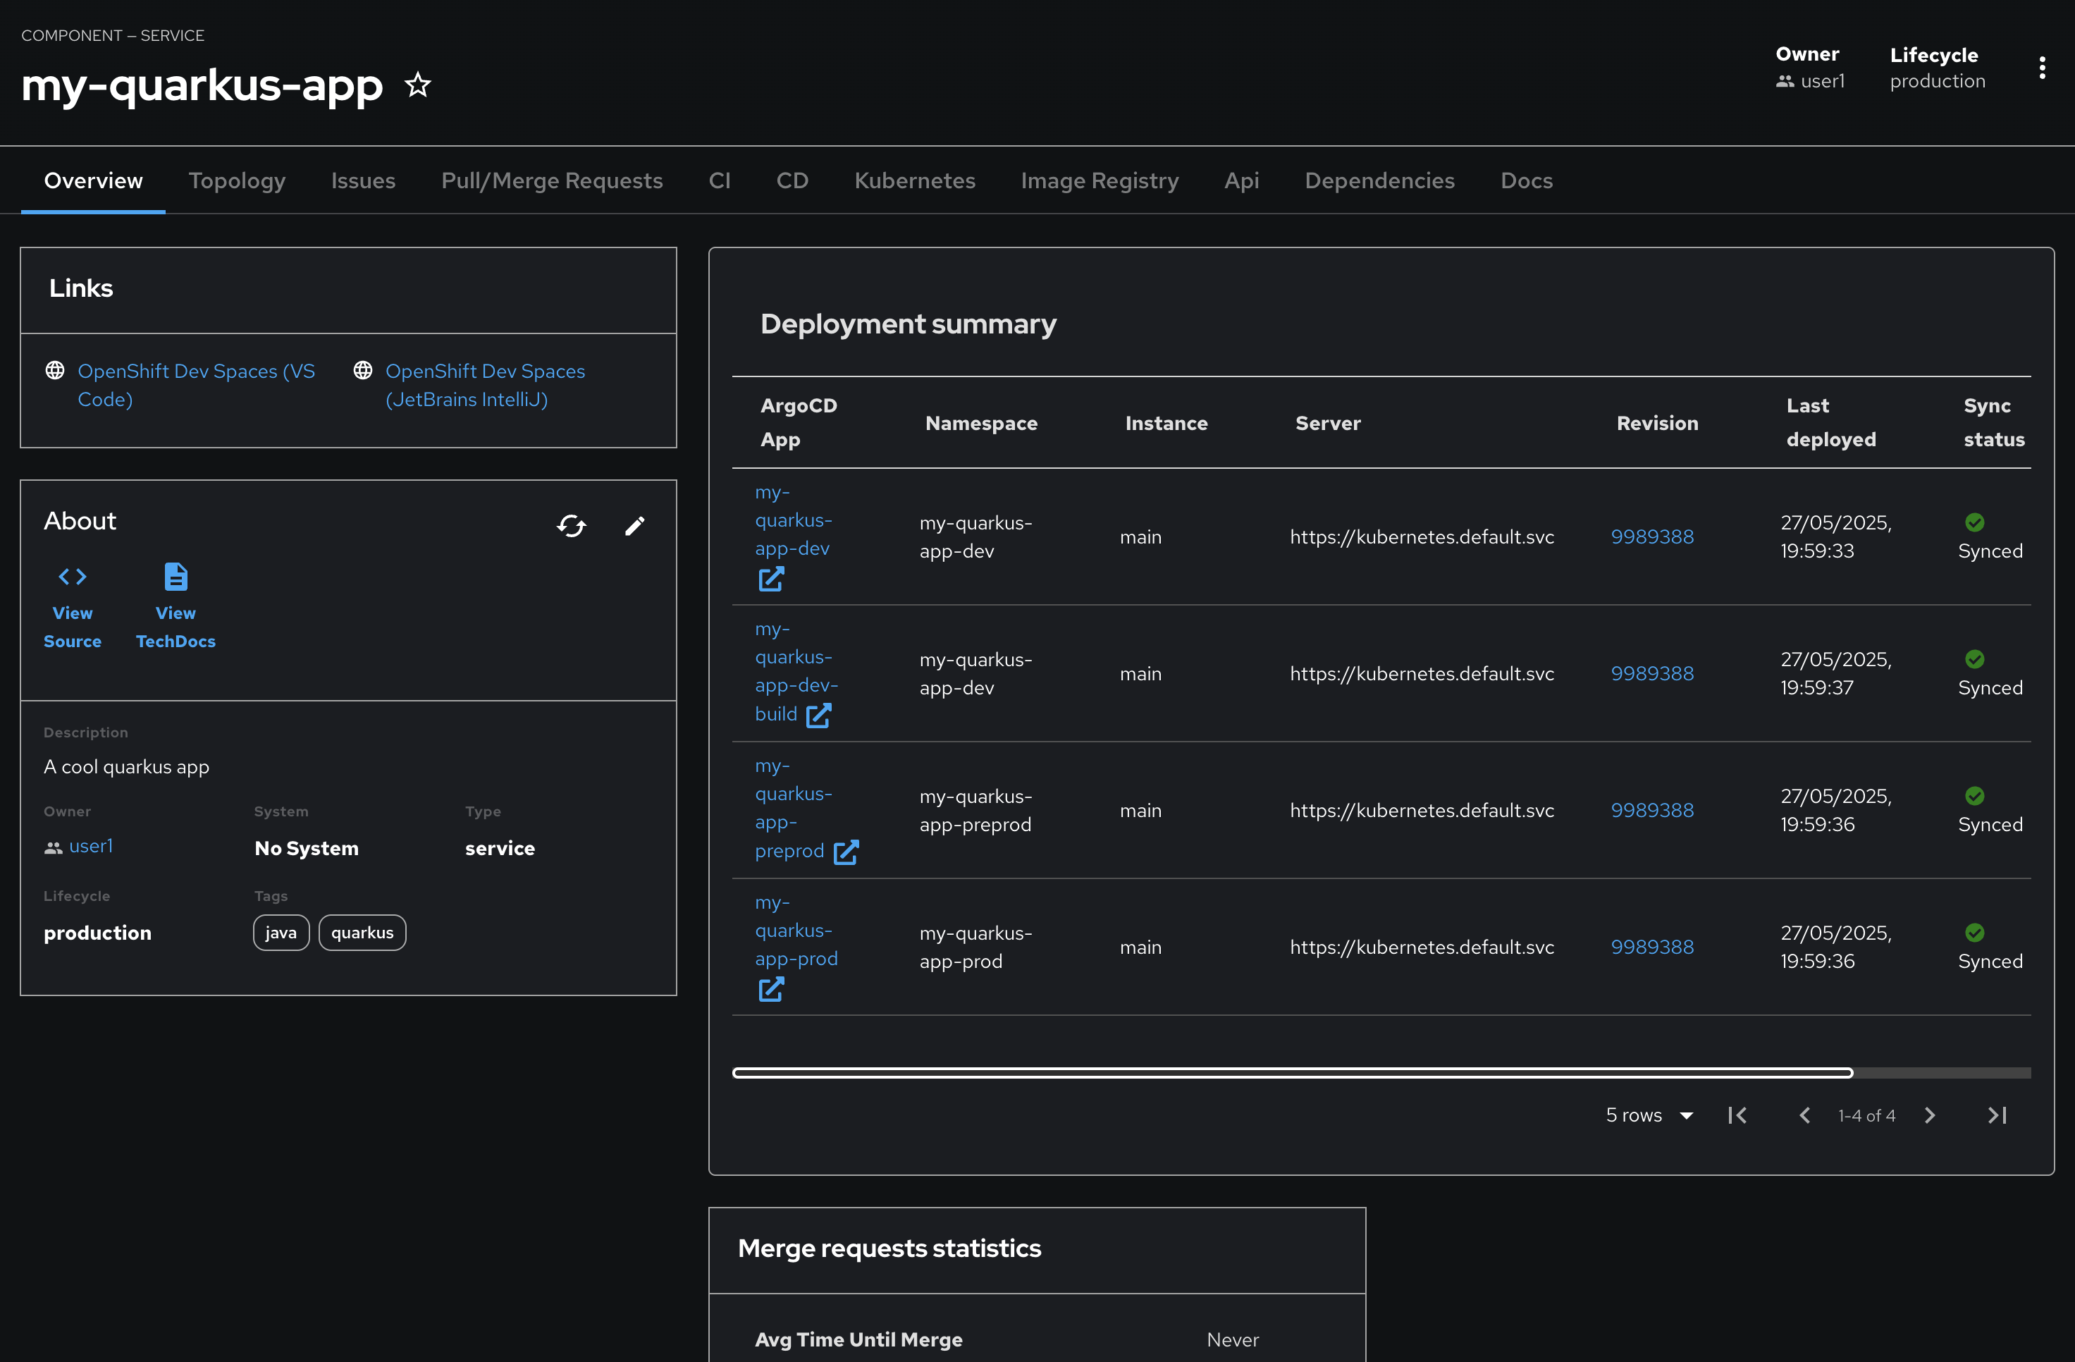The height and width of the screenshot is (1362, 2075).
Task: Go to last page of deployment table
Action: [1997, 1115]
